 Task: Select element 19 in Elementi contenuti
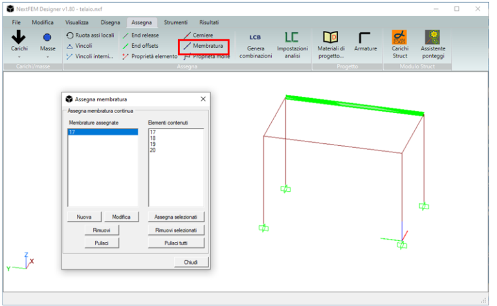click(x=153, y=144)
